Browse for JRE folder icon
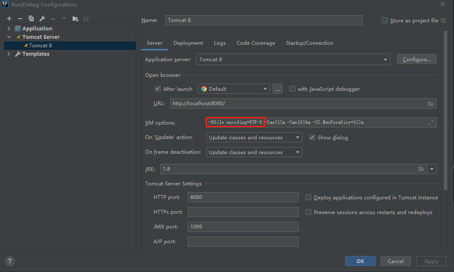This screenshot has height=272, width=454. click(x=421, y=169)
